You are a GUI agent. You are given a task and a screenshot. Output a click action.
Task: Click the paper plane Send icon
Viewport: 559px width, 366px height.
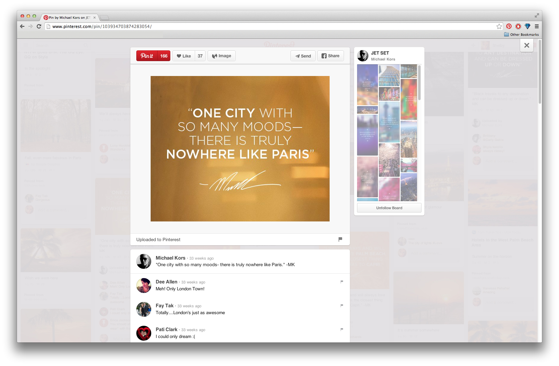(x=297, y=56)
